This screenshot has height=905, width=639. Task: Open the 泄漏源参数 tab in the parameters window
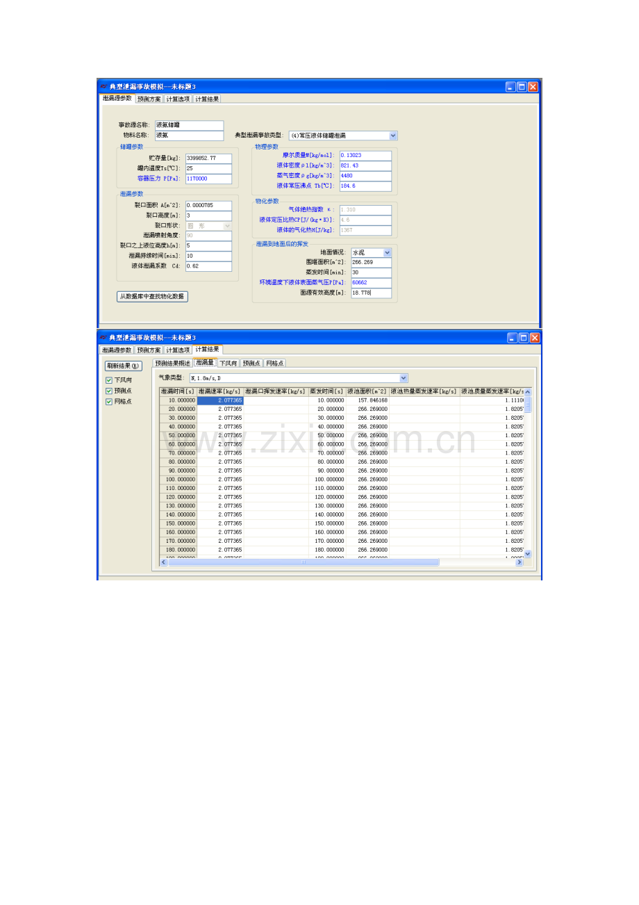click(117, 99)
